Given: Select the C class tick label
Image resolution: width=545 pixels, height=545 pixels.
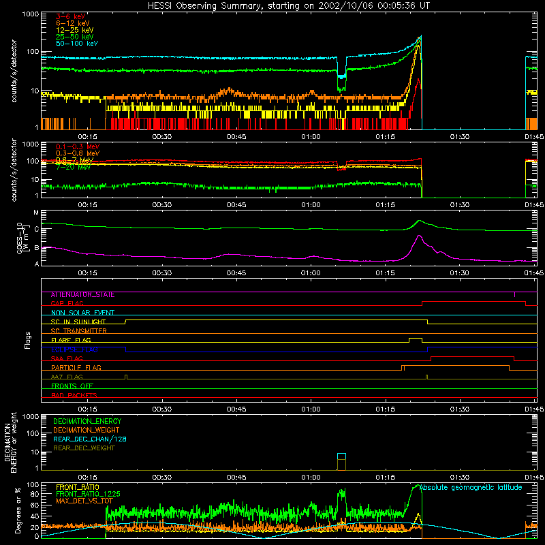Looking at the screenshot, I should pyautogui.click(x=37, y=230).
